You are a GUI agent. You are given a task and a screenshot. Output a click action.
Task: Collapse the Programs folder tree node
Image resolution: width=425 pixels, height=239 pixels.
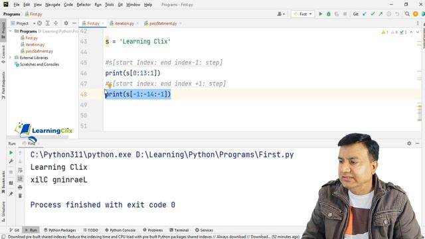coord(11,31)
